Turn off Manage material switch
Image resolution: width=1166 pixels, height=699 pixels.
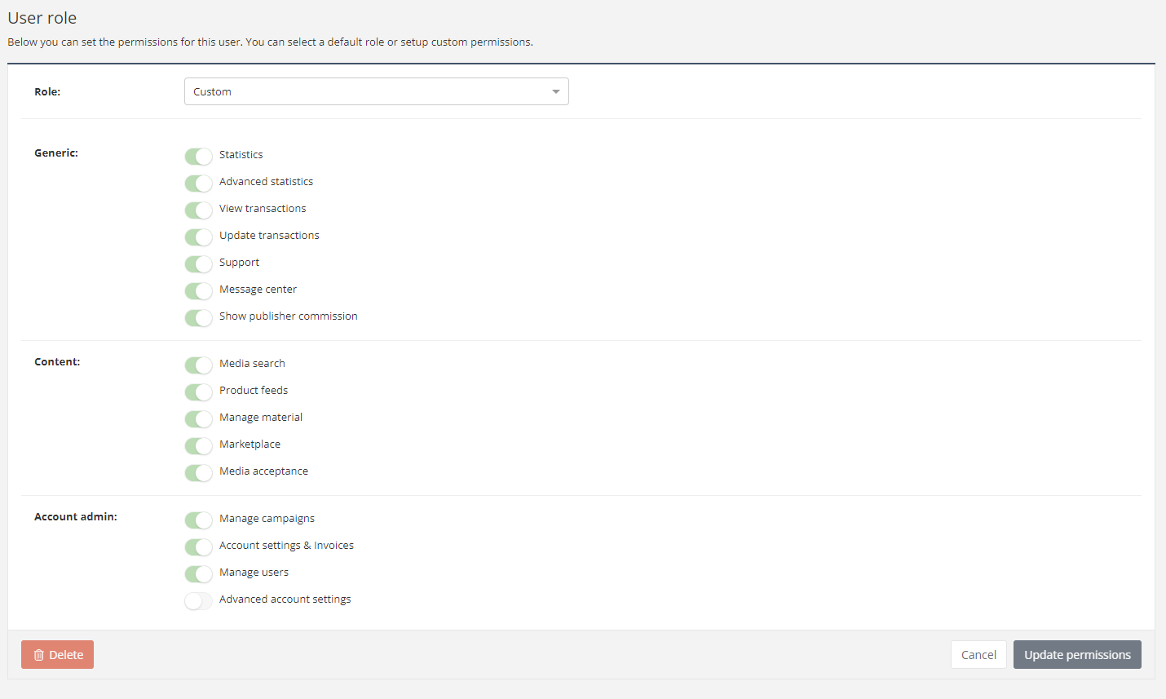coord(198,418)
